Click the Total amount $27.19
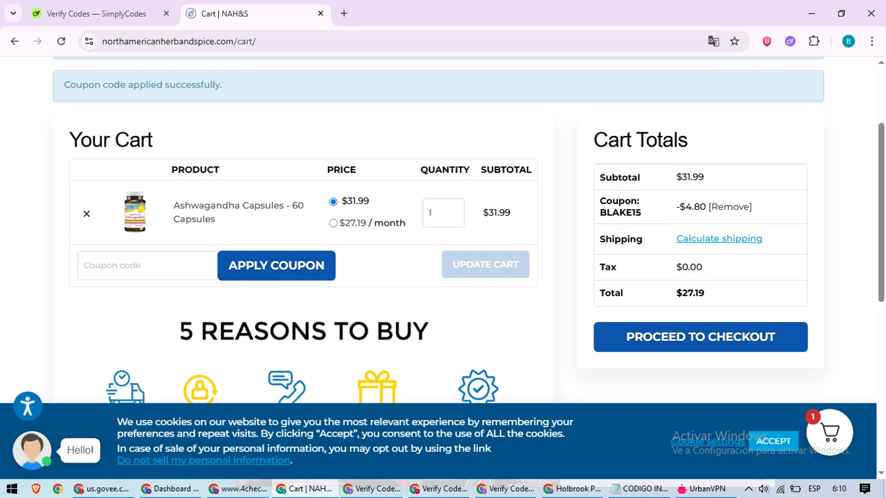886x498 pixels. pos(690,293)
